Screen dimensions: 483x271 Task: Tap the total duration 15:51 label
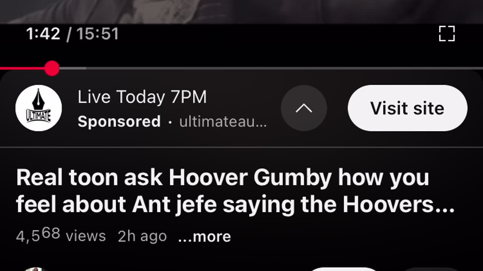coord(98,34)
